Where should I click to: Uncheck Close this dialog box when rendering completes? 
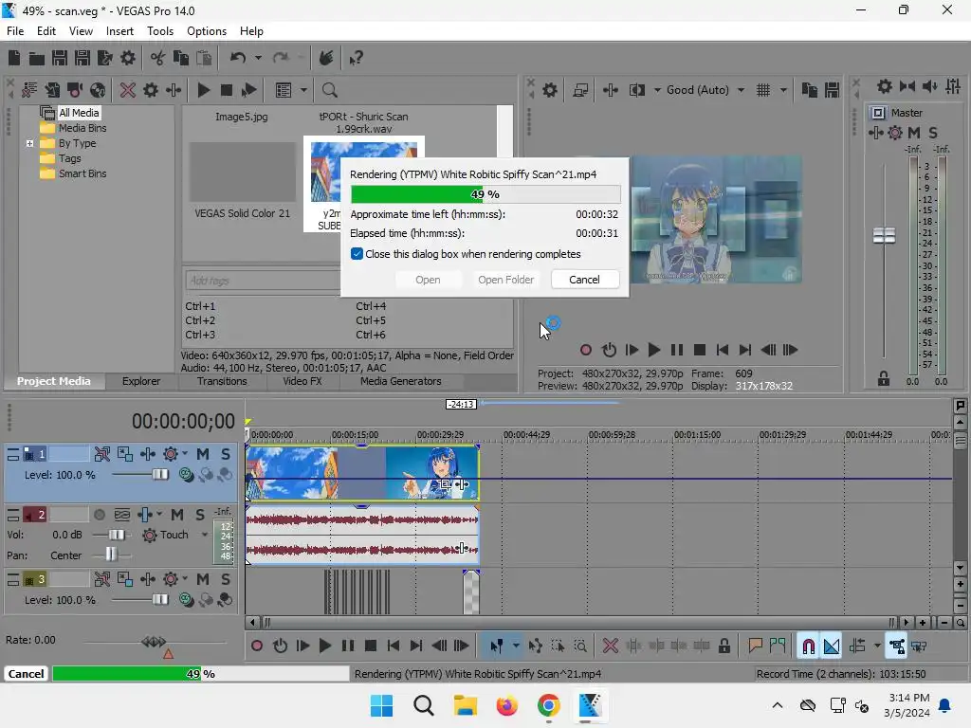pyautogui.click(x=357, y=254)
